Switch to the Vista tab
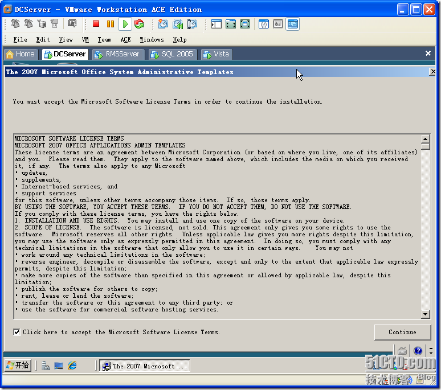 217,54
